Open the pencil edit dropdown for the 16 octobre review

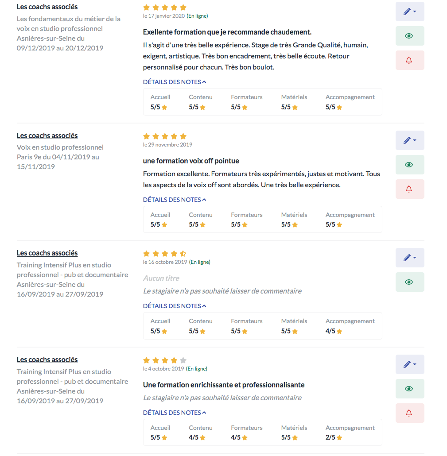pyautogui.click(x=409, y=258)
